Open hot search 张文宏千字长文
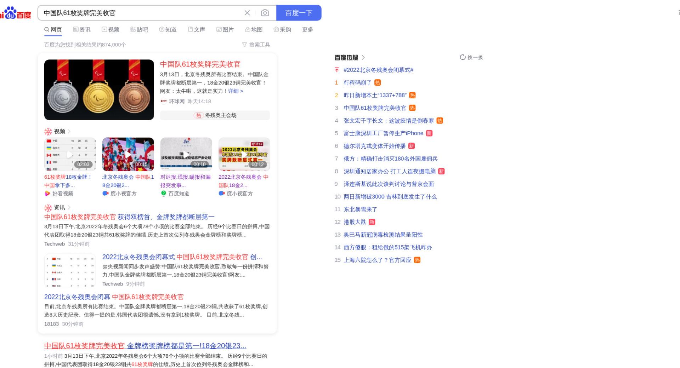 [389, 121]
